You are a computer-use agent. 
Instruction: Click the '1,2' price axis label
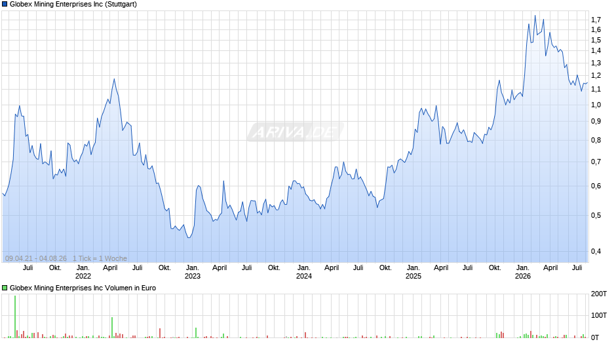(596, 75)
